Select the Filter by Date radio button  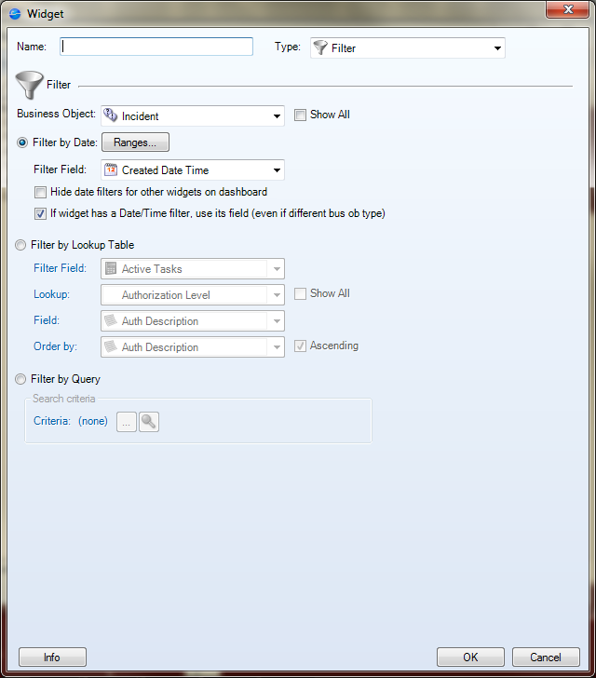(22, 142)
